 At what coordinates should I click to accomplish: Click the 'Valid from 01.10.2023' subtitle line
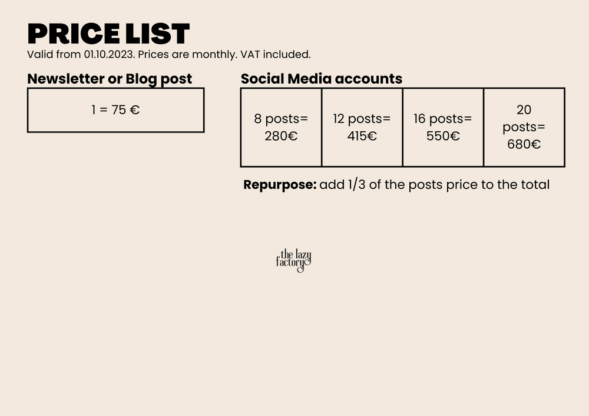tap(169, 54)
